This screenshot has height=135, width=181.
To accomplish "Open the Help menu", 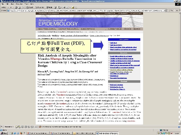I will pos(32,4).
